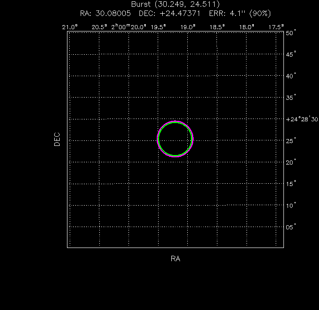
Task: Click the +24°28'30 DEC tick label
Action: 302,119
